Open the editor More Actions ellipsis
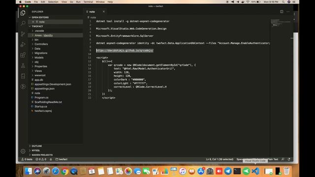 [288, 12]
